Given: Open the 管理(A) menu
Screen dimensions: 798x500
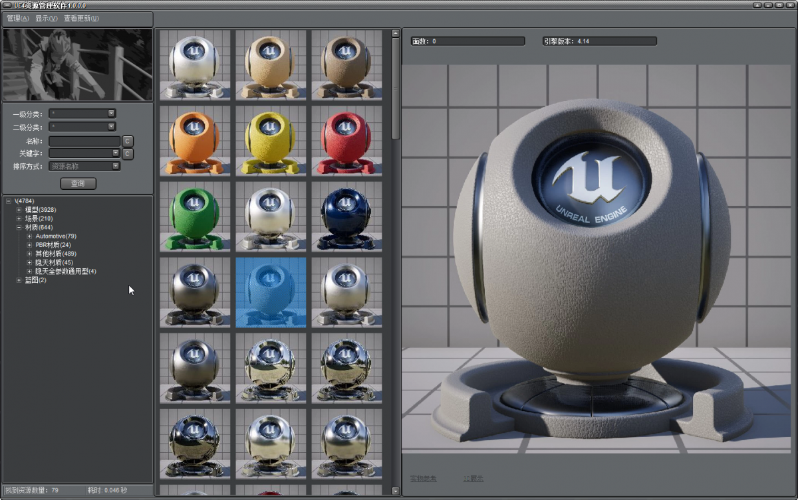Looking at the screenshot, I should tap(18, 19).
